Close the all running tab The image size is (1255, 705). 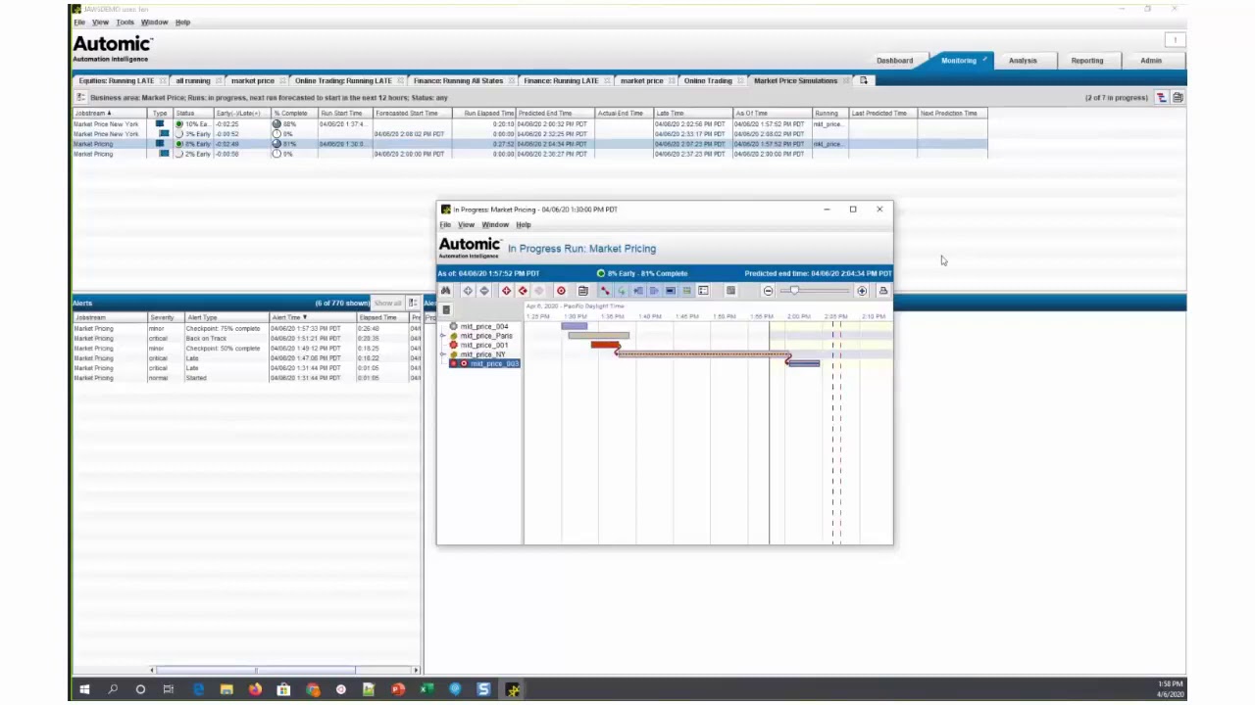click(x=219, y=80)
